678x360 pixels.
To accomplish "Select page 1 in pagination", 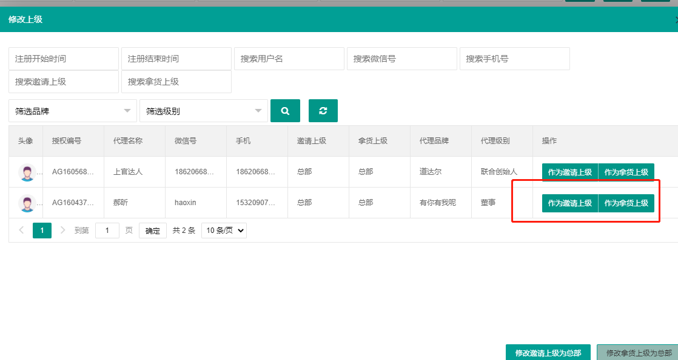I will [x=42, y=231].
